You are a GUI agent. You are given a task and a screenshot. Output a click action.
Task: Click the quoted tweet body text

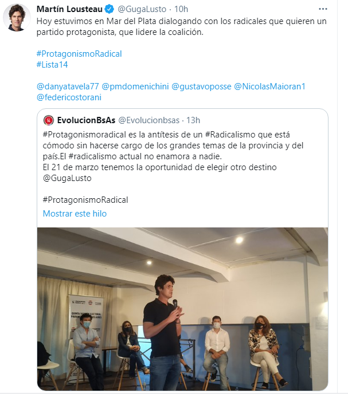(173, 156)
